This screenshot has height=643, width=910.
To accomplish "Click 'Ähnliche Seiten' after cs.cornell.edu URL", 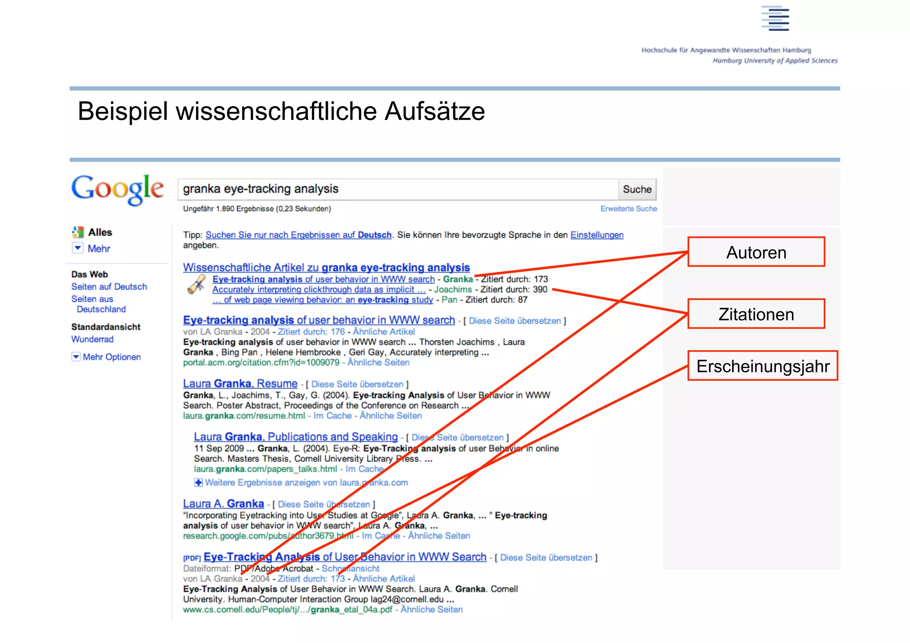I will [431, 609].
